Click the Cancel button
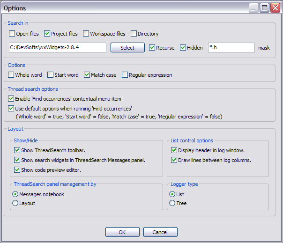Screen dimensions: 283x243 point(160,232)
